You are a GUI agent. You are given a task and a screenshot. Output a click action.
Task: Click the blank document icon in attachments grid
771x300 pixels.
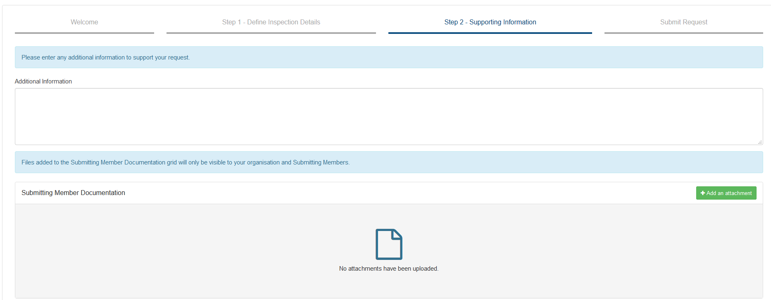pos(389,244)
